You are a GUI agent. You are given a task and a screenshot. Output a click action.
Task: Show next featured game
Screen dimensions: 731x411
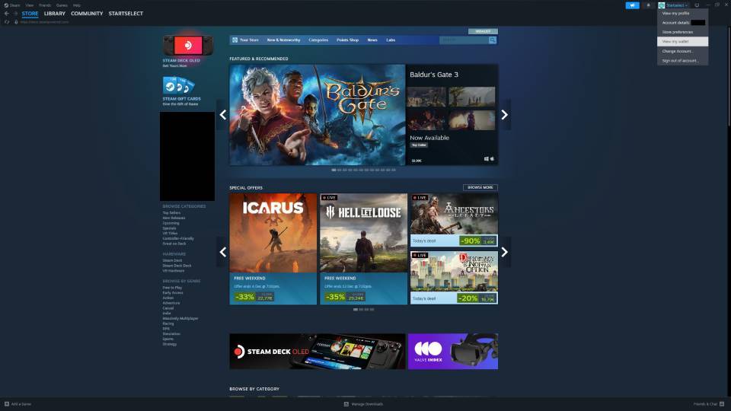coord(504,115)
